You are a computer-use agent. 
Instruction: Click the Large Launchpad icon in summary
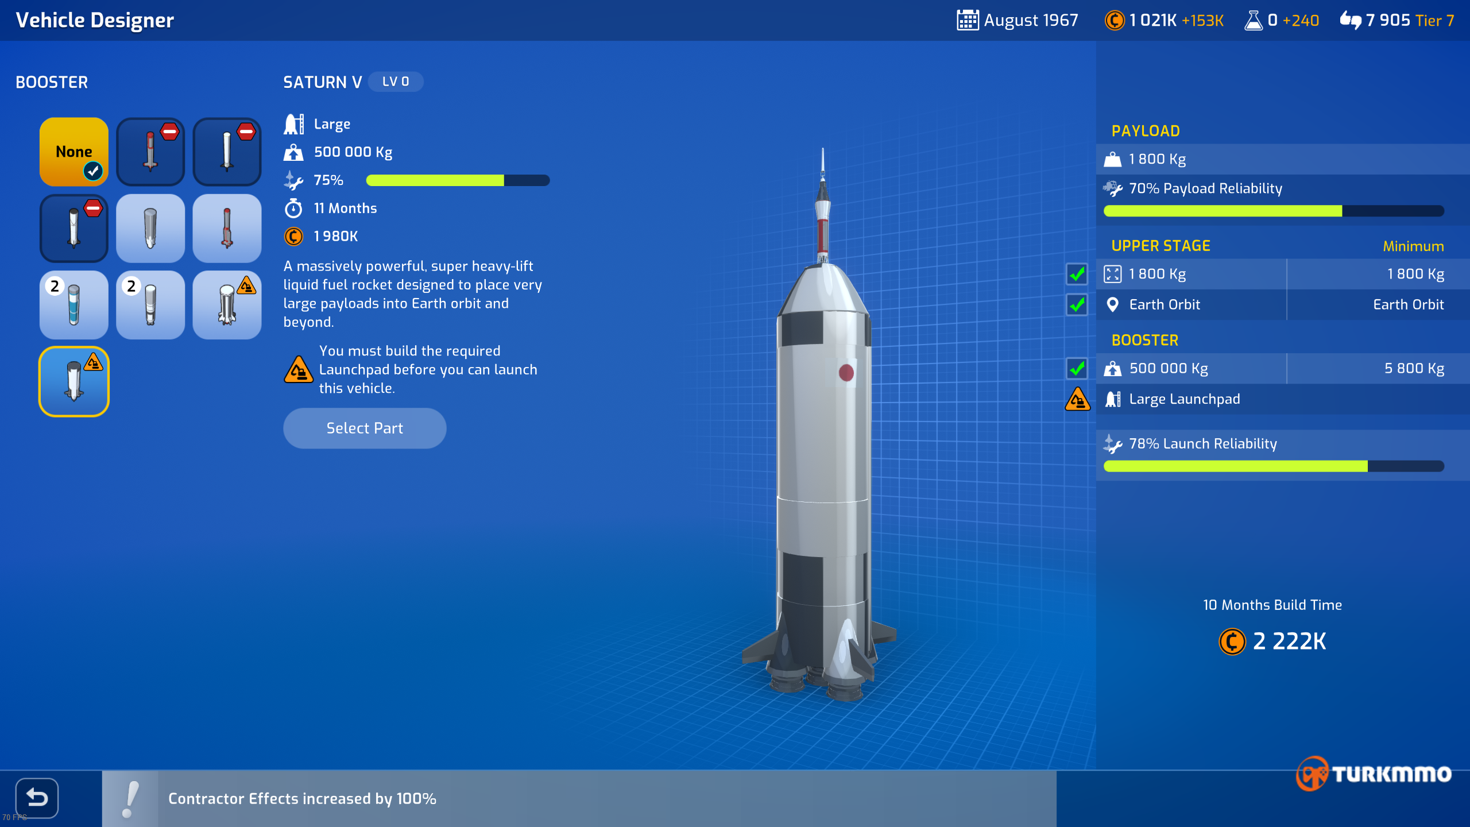[x=1112, y=399]
